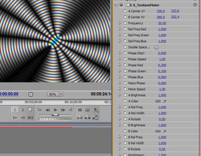201x156 pixels.
Task: Play the sequence in Program monitor
Action: tap(55, 110)
